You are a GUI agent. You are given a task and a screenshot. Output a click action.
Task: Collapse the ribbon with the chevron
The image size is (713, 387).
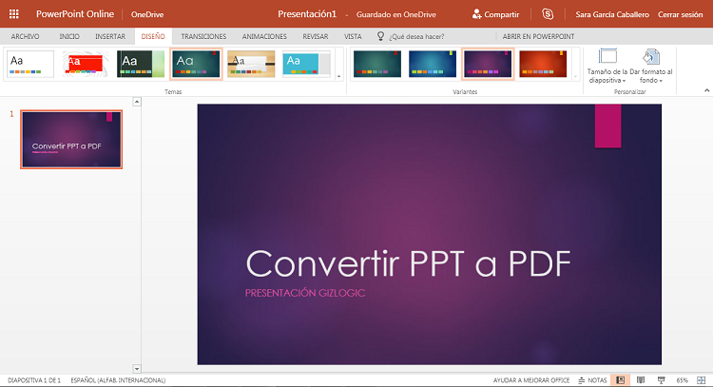point(706,90)
